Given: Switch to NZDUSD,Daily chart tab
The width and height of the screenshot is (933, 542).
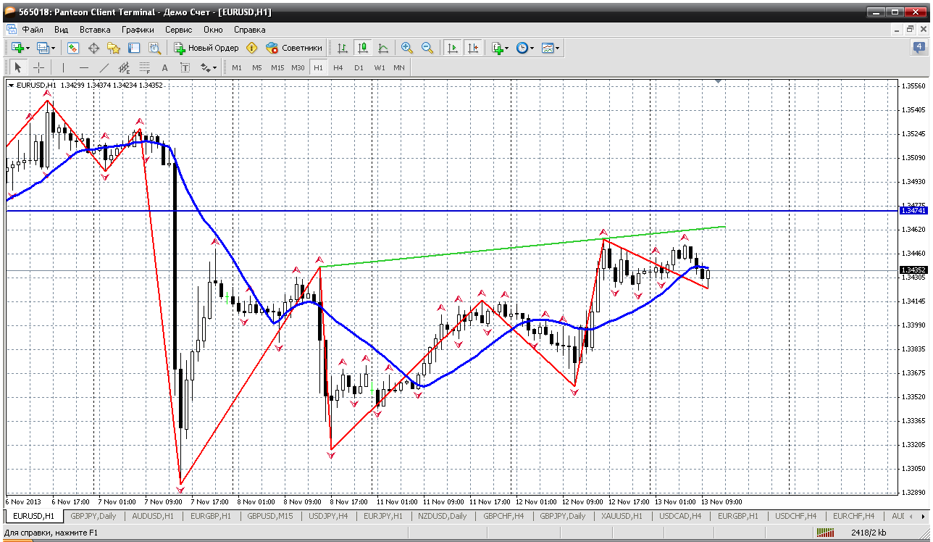Looking at the screenshot, I should 442,516.
